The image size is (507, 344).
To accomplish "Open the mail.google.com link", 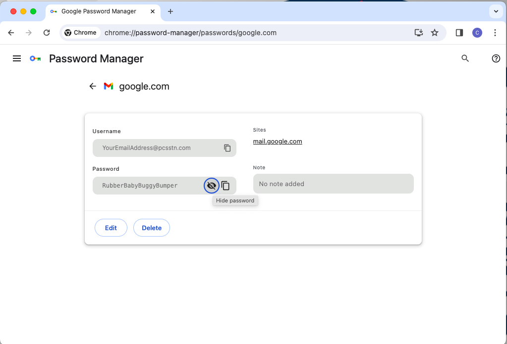I will tap(278, 142).
